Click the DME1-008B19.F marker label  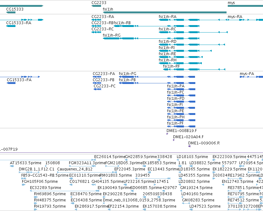click(182, 131)
